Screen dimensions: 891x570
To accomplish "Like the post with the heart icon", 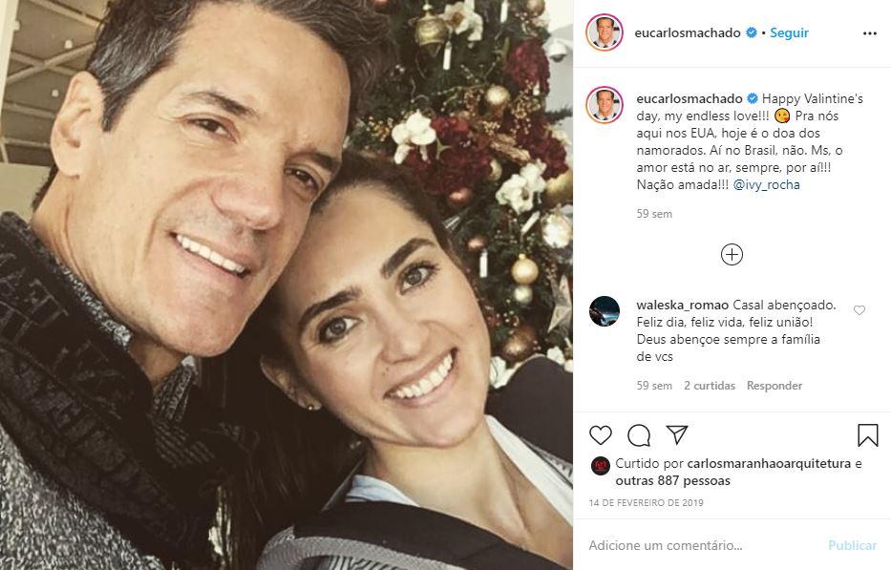I will (601, 435).
